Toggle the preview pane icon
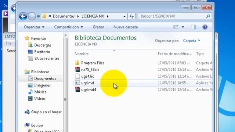Viewport: 235px width, 132px height. (194, 27)
